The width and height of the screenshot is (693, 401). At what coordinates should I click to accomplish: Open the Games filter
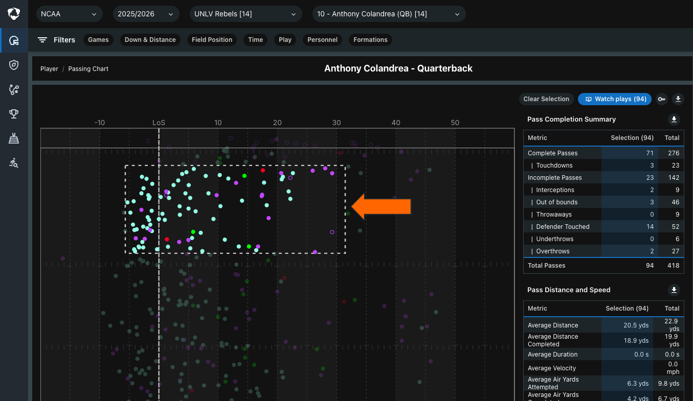[x=98, y=40]
